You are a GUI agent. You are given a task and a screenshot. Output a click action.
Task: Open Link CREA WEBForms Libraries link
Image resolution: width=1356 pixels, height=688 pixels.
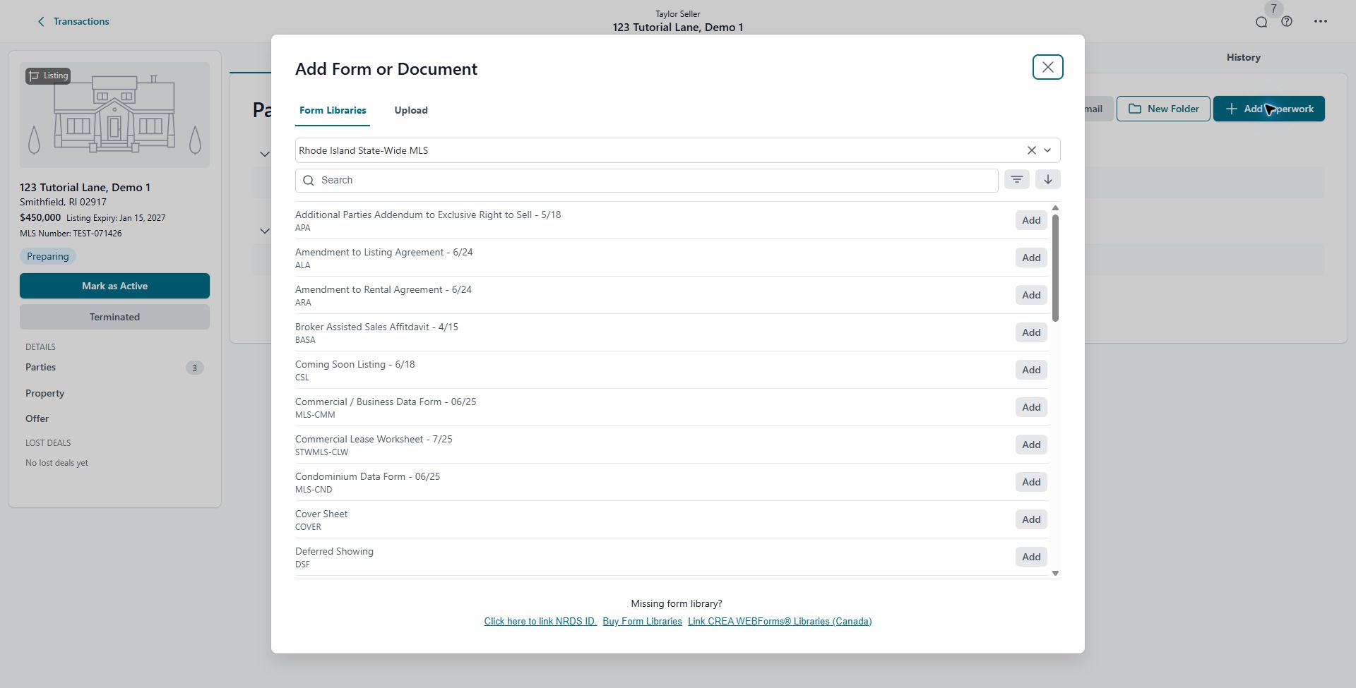[x=780, y=622]
